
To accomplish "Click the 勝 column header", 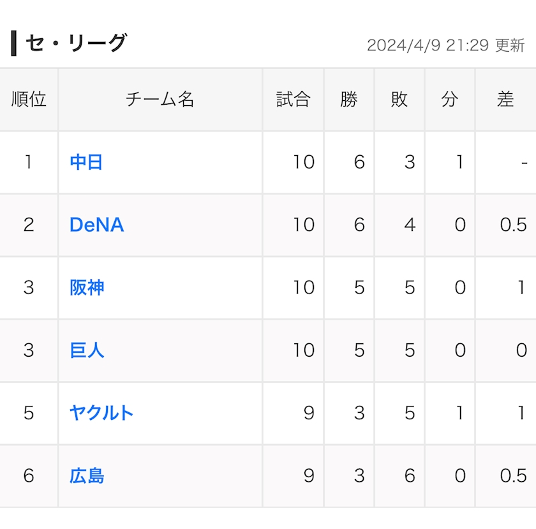I will (348, 100).
